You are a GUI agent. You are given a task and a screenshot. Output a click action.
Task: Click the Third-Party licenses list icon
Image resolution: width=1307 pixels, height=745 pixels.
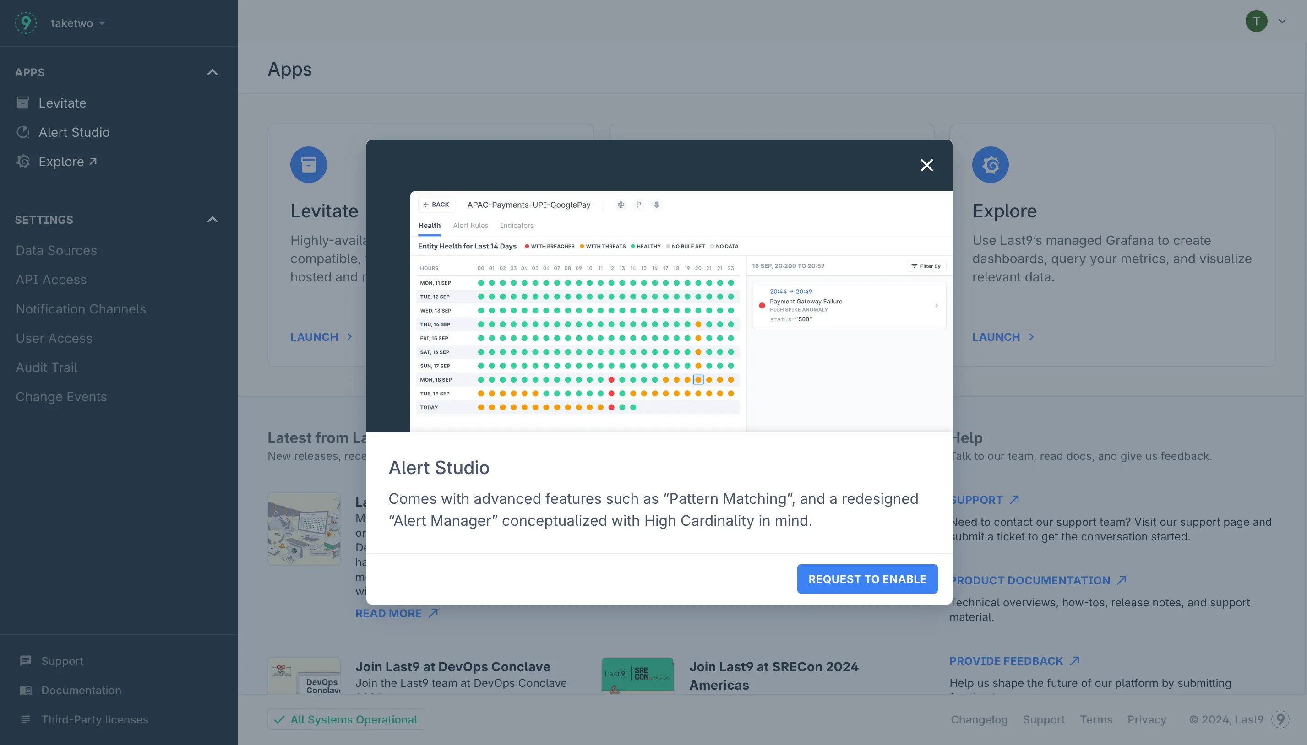click(x=26, y=719)
